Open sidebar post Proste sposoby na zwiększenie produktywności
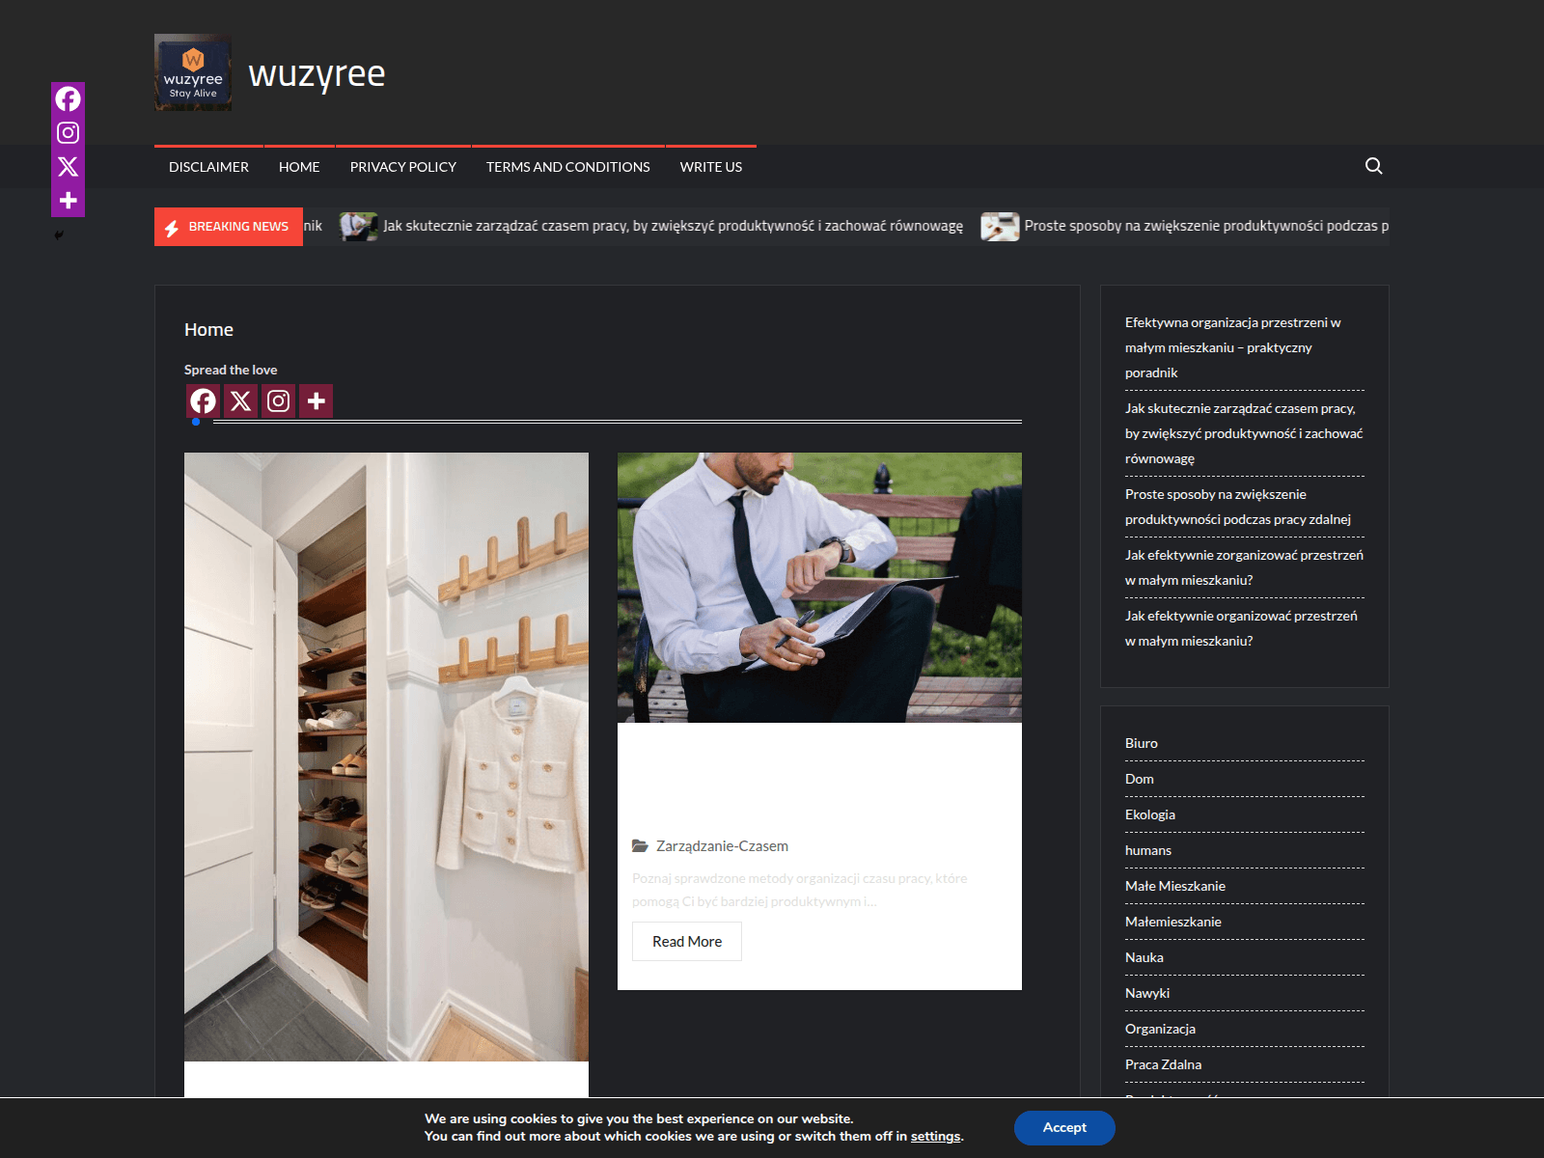Screen dimensions: 1544x1158 click(1238, 507)
